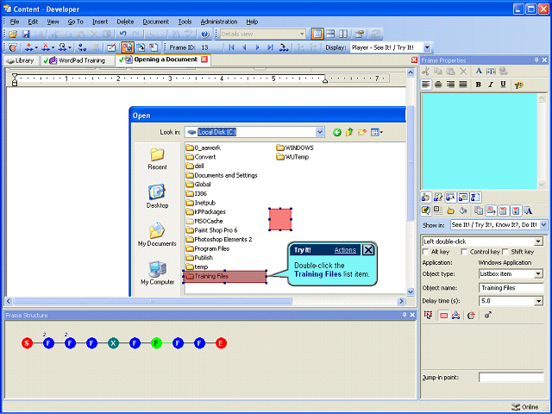Select the green current frame node
The image size is (552, 414).
coord(156,343)
